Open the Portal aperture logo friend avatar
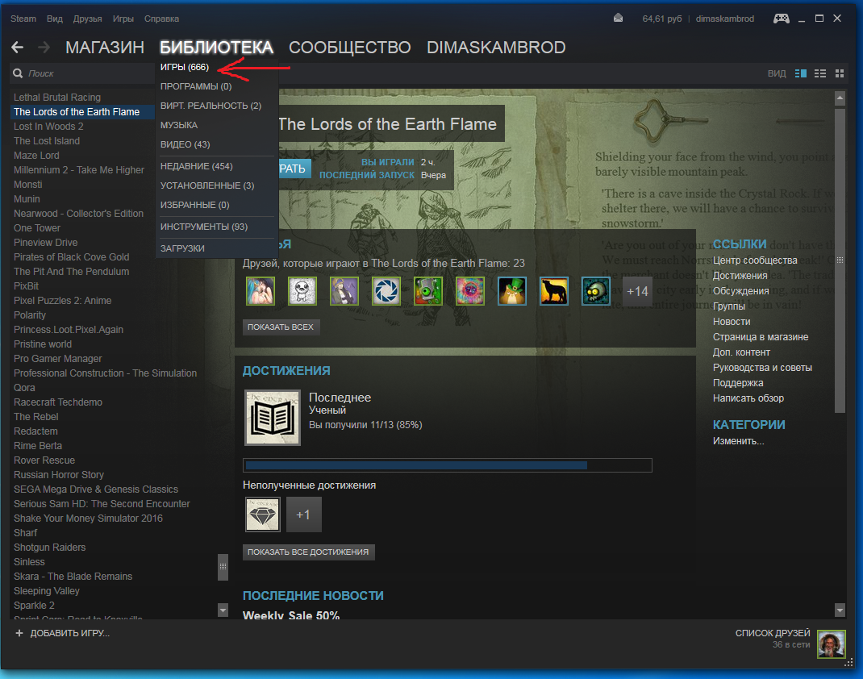863x679 pixels. tap(386, 291)
